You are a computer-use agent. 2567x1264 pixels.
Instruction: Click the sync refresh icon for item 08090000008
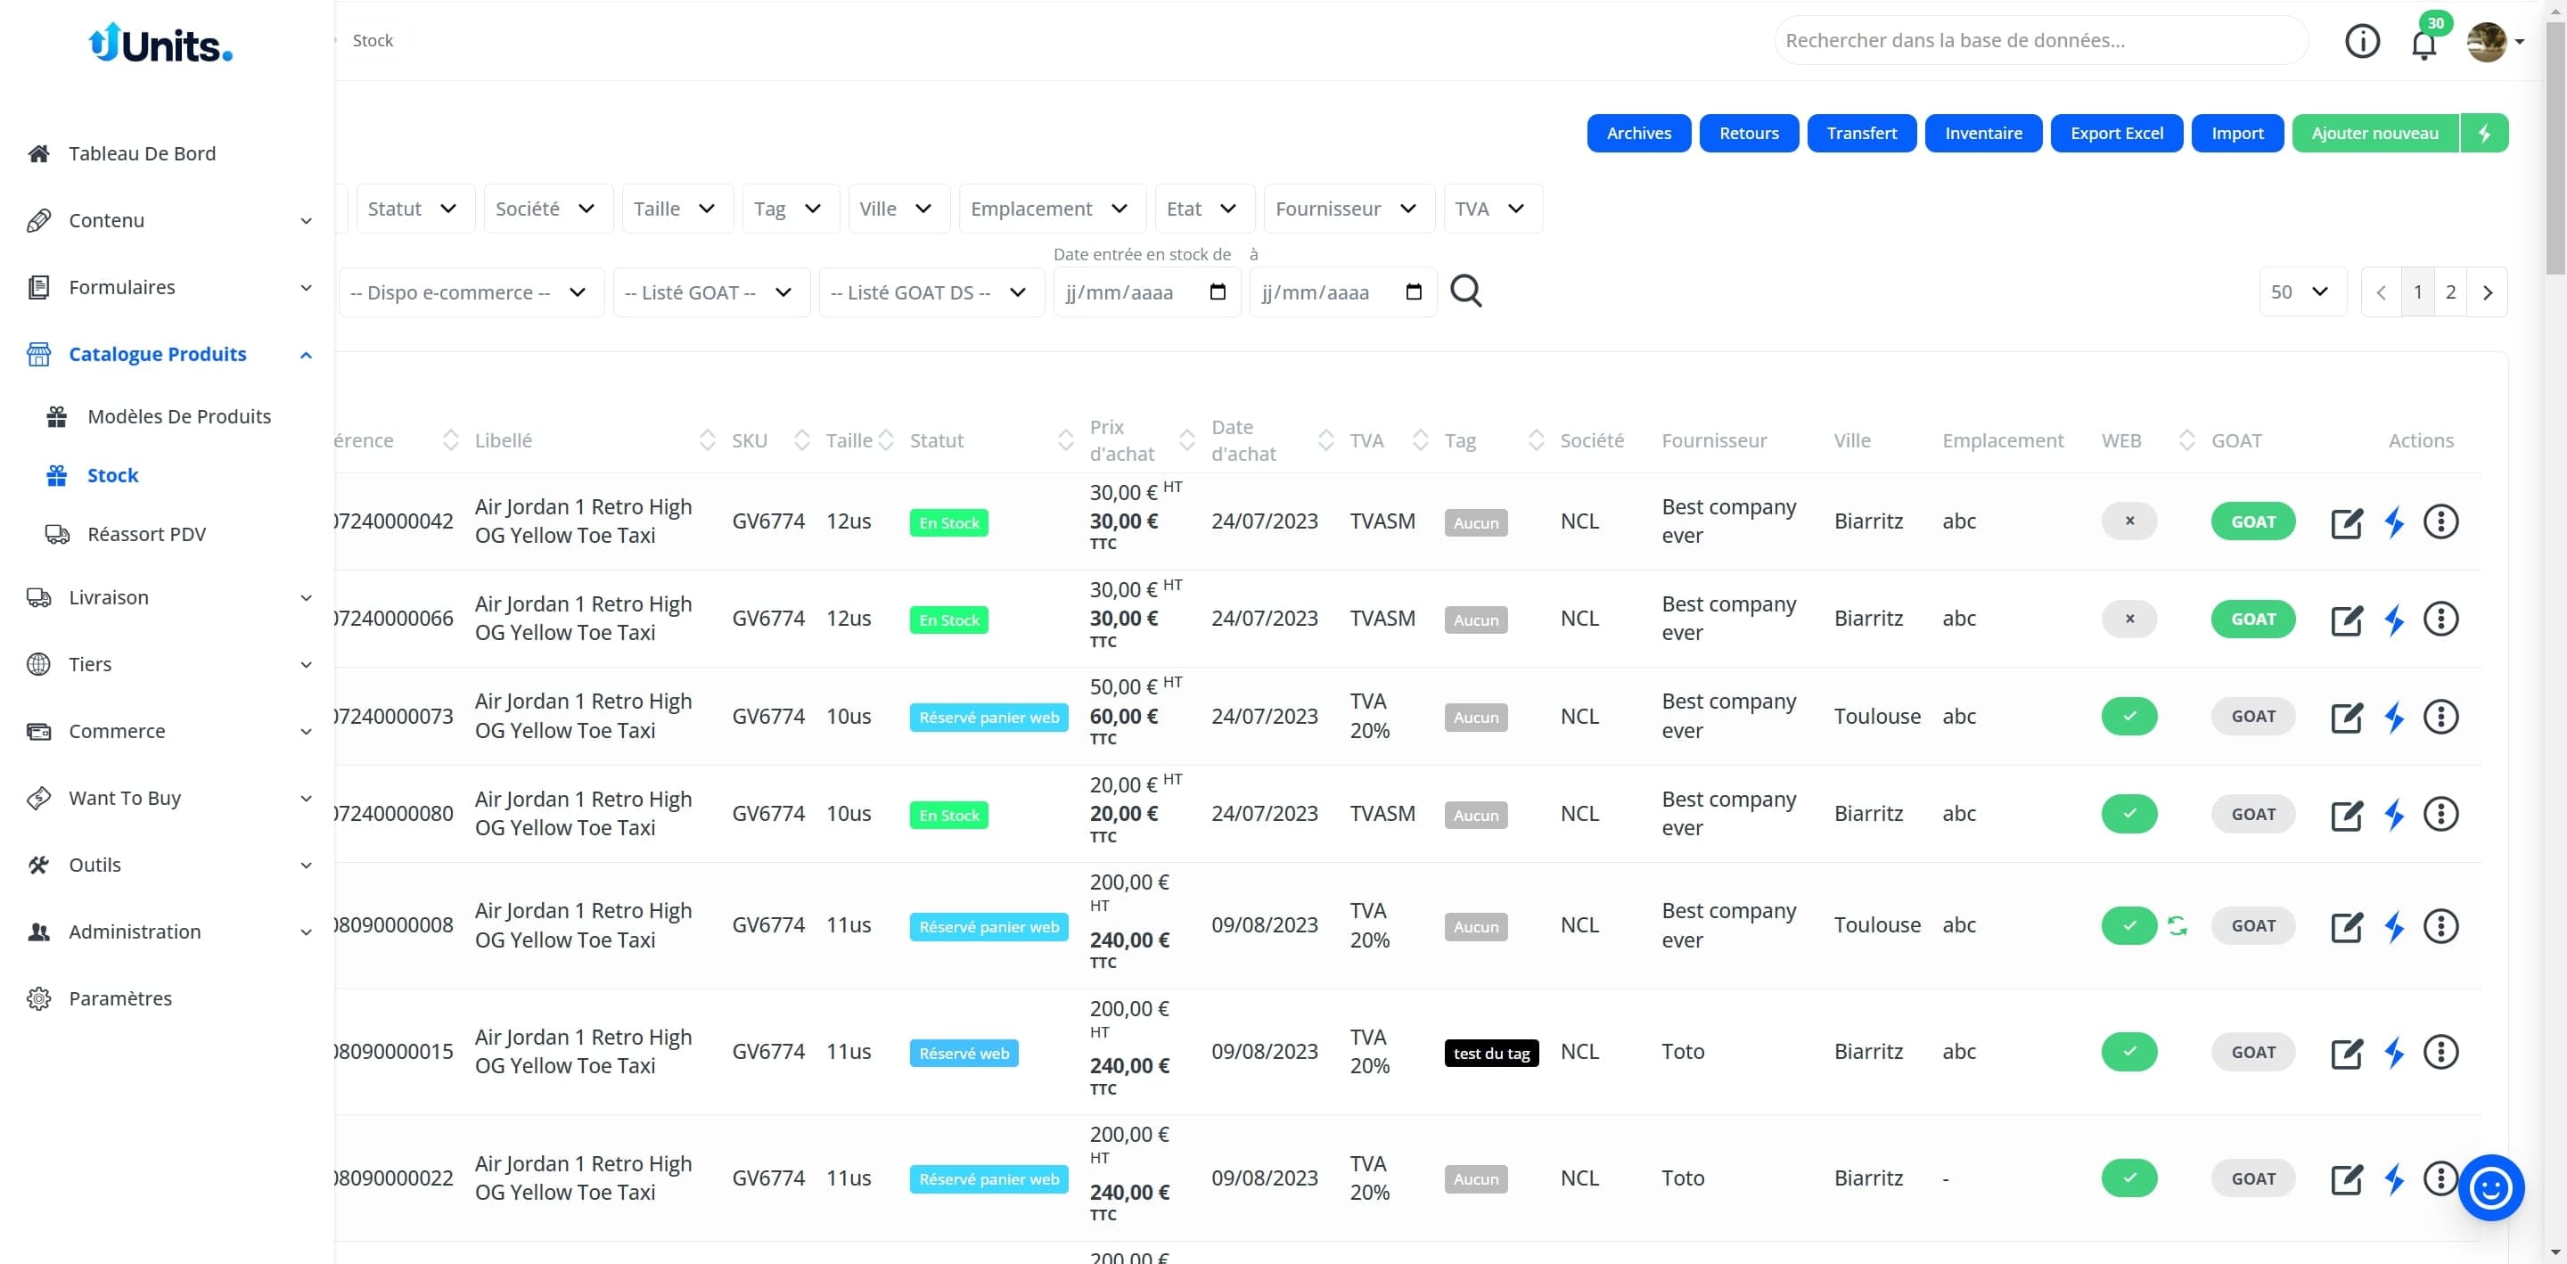pos(2177,926)
